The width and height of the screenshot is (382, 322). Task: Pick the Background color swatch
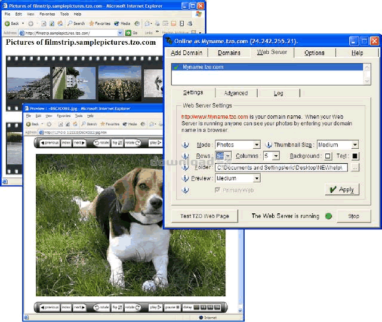(x=328, y=156)
